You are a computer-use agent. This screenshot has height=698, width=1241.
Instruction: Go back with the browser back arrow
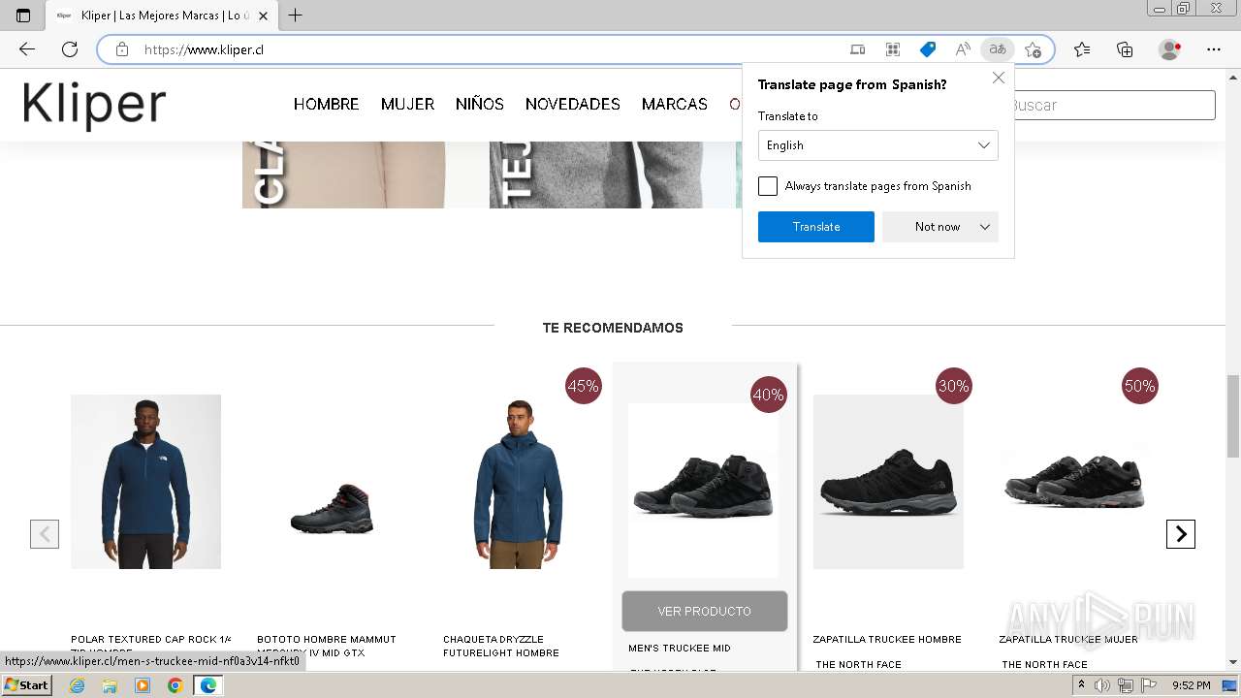(27, 49)
